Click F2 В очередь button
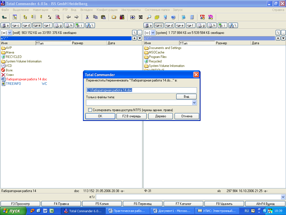The width and height of the screenshot is (286, 215). click(x=132, y=116)
